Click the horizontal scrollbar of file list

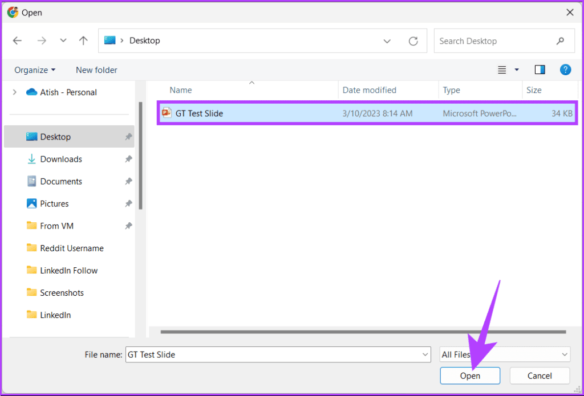pos(363,332)
